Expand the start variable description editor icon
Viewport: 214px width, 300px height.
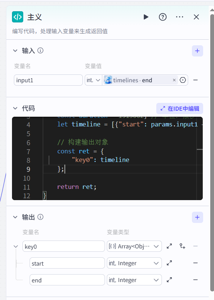point(169,263)
